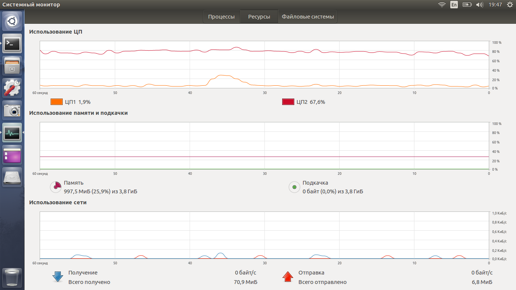Viewport: 516px width, 290px height.
Task: Click the Подкачка label
Action: (x=315, y=183)
